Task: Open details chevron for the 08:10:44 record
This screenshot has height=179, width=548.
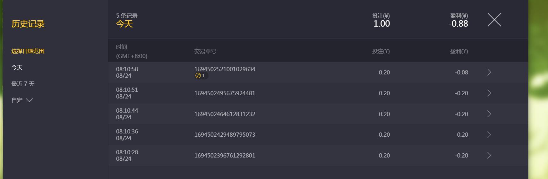Action: 489,114
